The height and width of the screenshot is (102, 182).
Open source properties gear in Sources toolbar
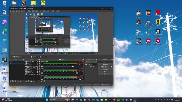(31, 81)
